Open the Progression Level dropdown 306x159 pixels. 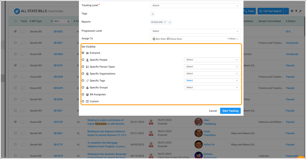pos(195,31)
